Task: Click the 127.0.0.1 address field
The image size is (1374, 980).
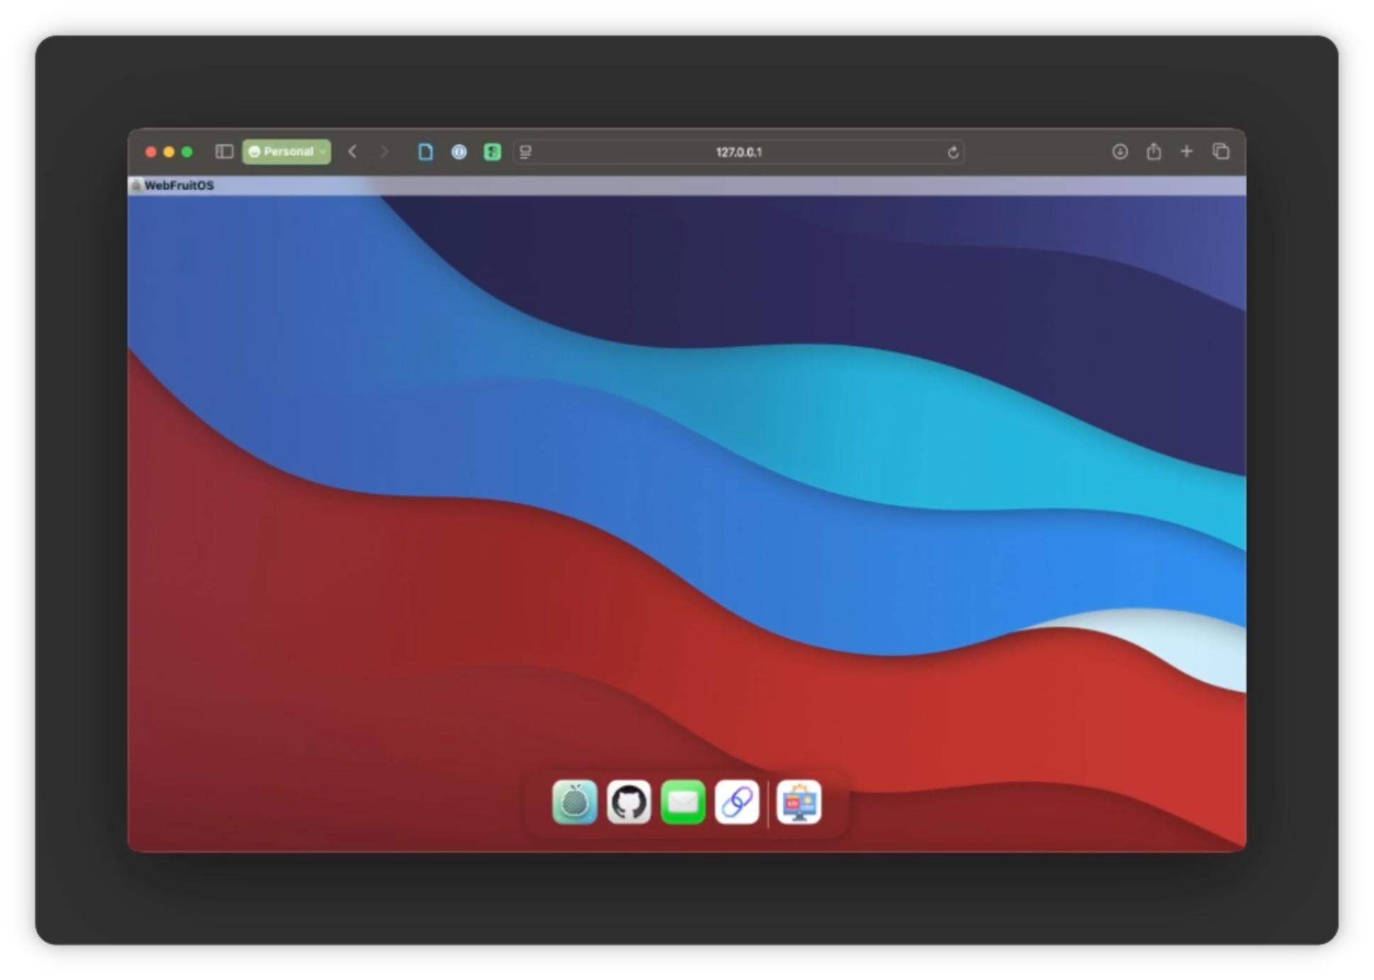Action: (x=738, y=152)
